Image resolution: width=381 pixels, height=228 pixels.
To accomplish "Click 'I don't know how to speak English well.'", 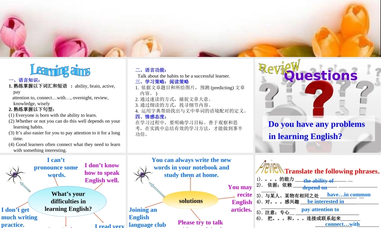I will (102, 173).
